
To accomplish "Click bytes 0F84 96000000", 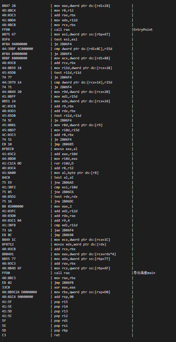I will point(14,44).
